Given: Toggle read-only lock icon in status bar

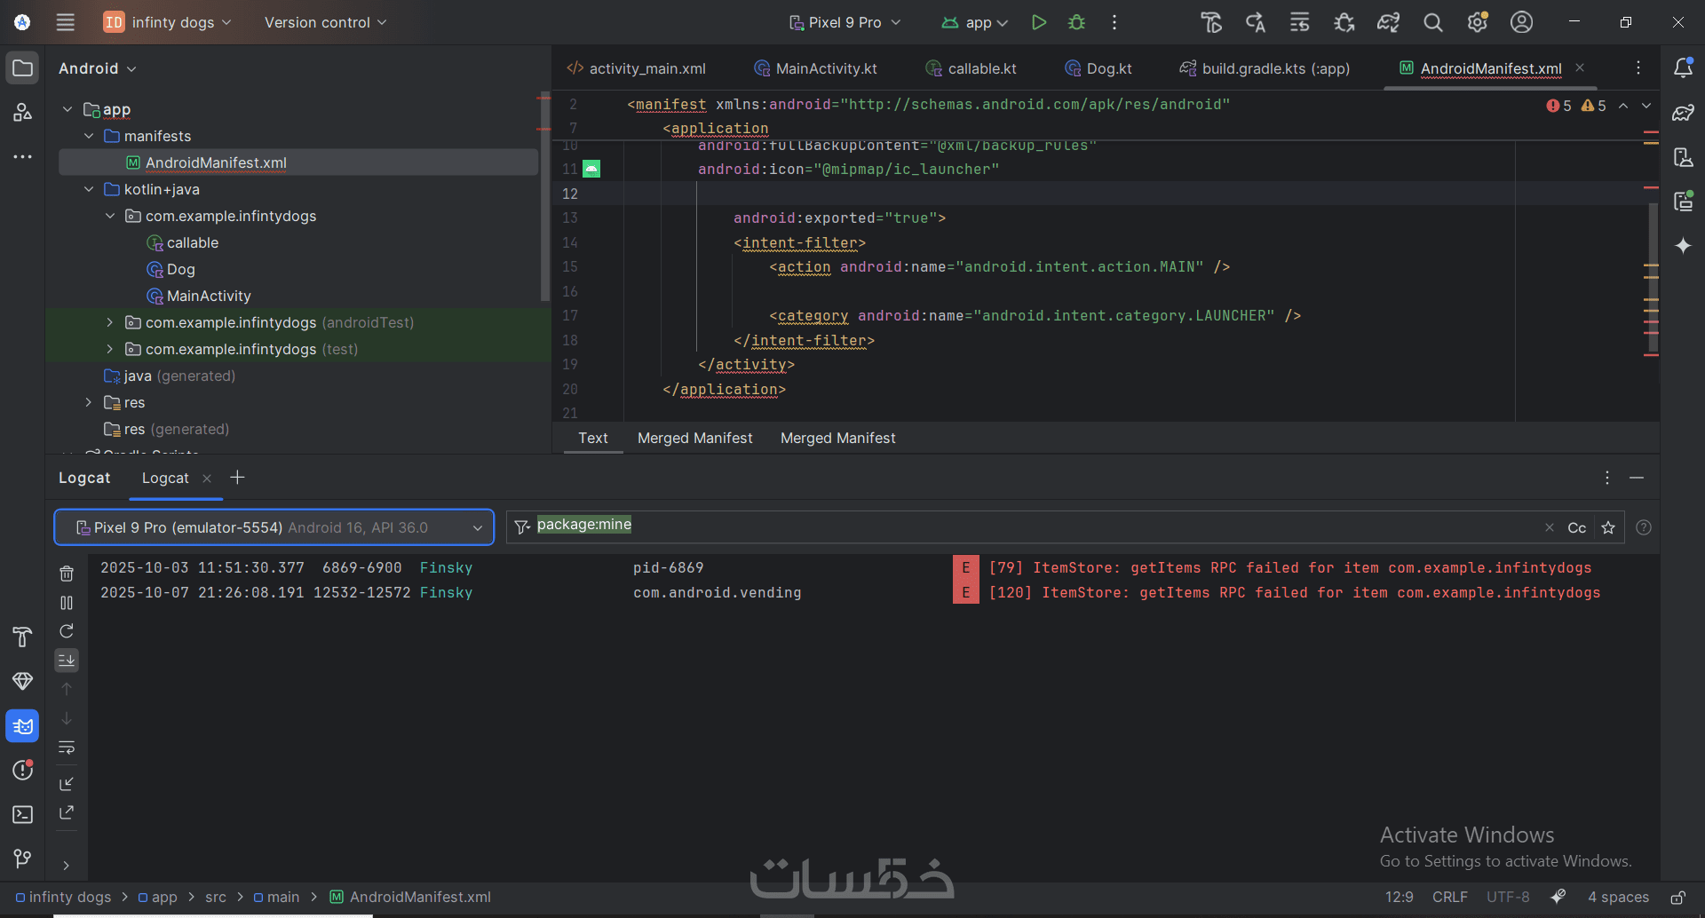Looking at the screenshot, I should 1677,897.
